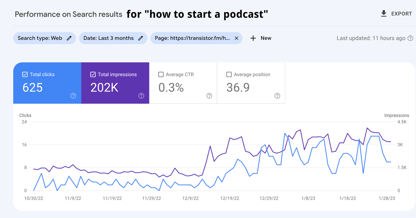
Task: Click the EXPORT button label
Action: point(401,14)
